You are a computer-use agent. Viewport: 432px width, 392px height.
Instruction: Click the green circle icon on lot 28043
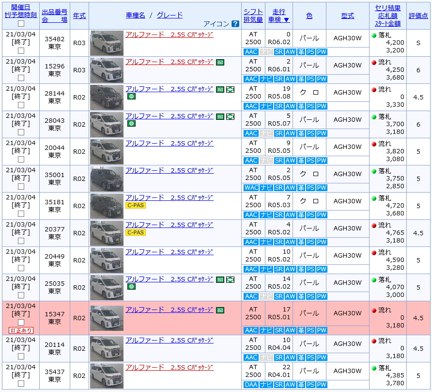(x=131, y=123)
